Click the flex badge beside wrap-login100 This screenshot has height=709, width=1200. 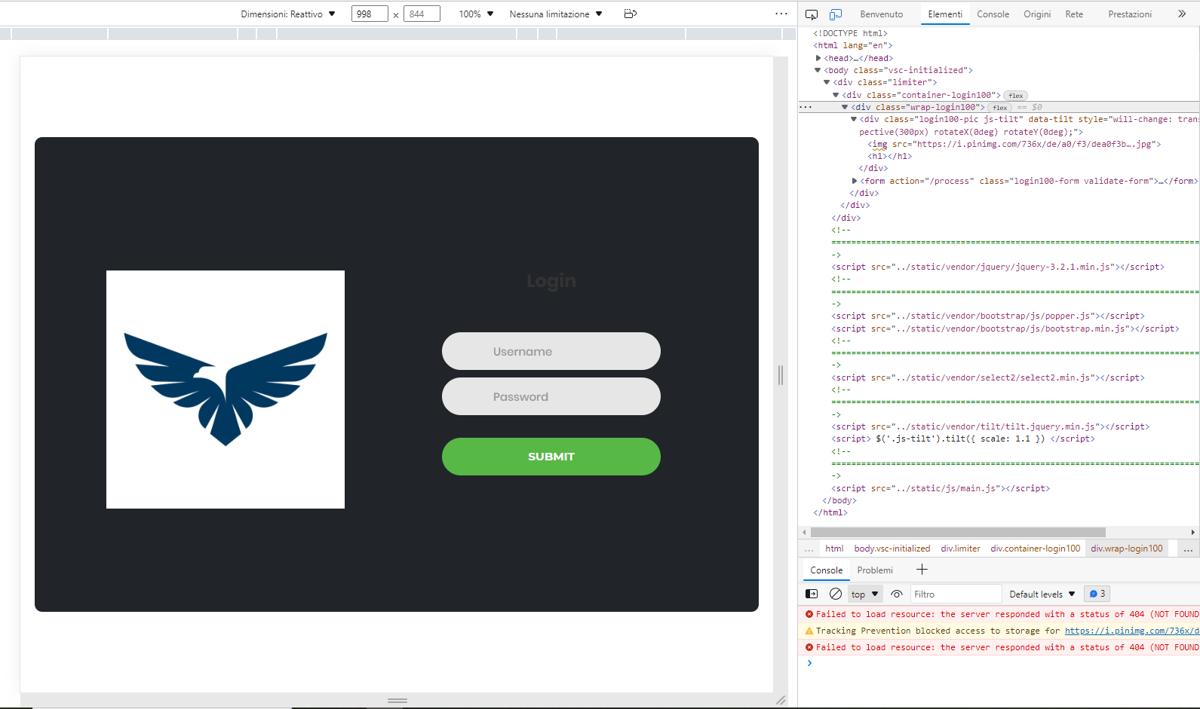point(1000,108)
